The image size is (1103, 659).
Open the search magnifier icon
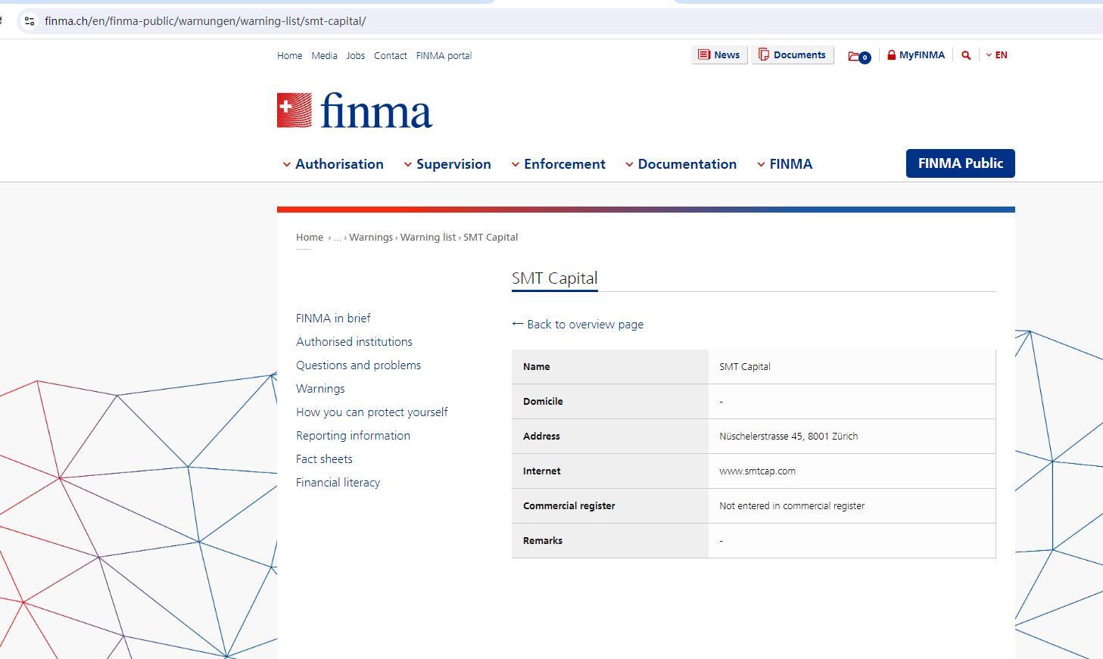click(966, 55)
